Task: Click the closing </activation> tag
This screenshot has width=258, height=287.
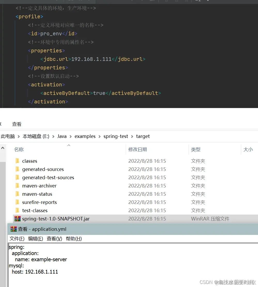Action: [48, 102]
